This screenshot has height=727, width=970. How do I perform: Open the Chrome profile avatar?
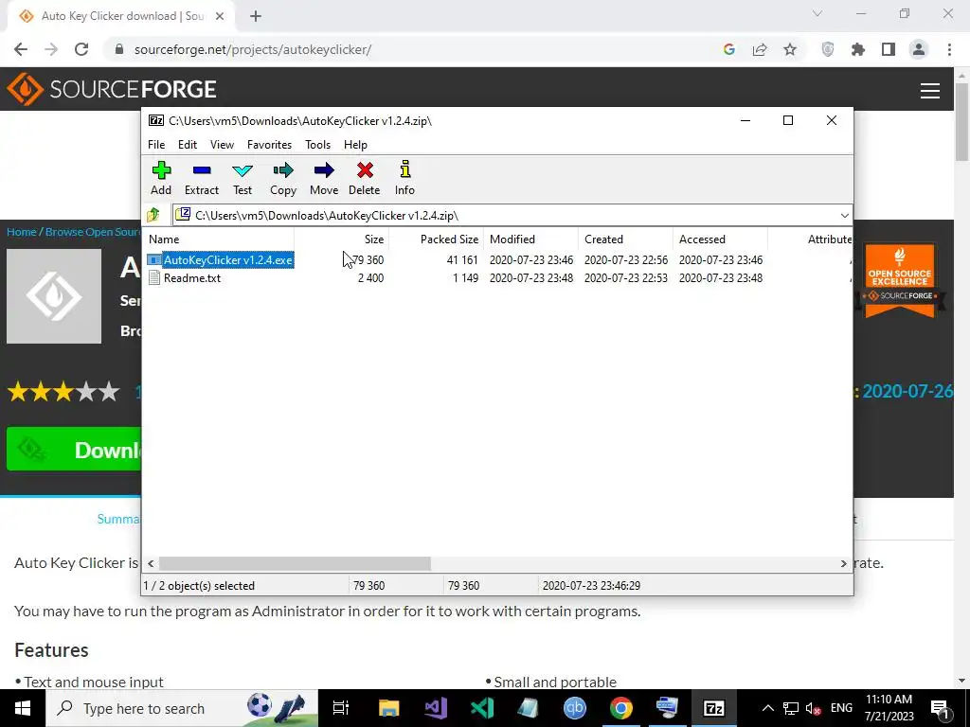919,49
